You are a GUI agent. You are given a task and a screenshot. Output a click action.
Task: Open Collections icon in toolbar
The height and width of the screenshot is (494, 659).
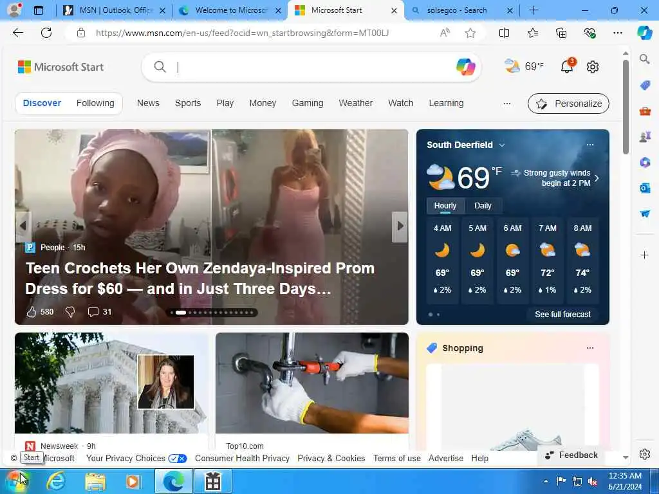pos(561,33)
